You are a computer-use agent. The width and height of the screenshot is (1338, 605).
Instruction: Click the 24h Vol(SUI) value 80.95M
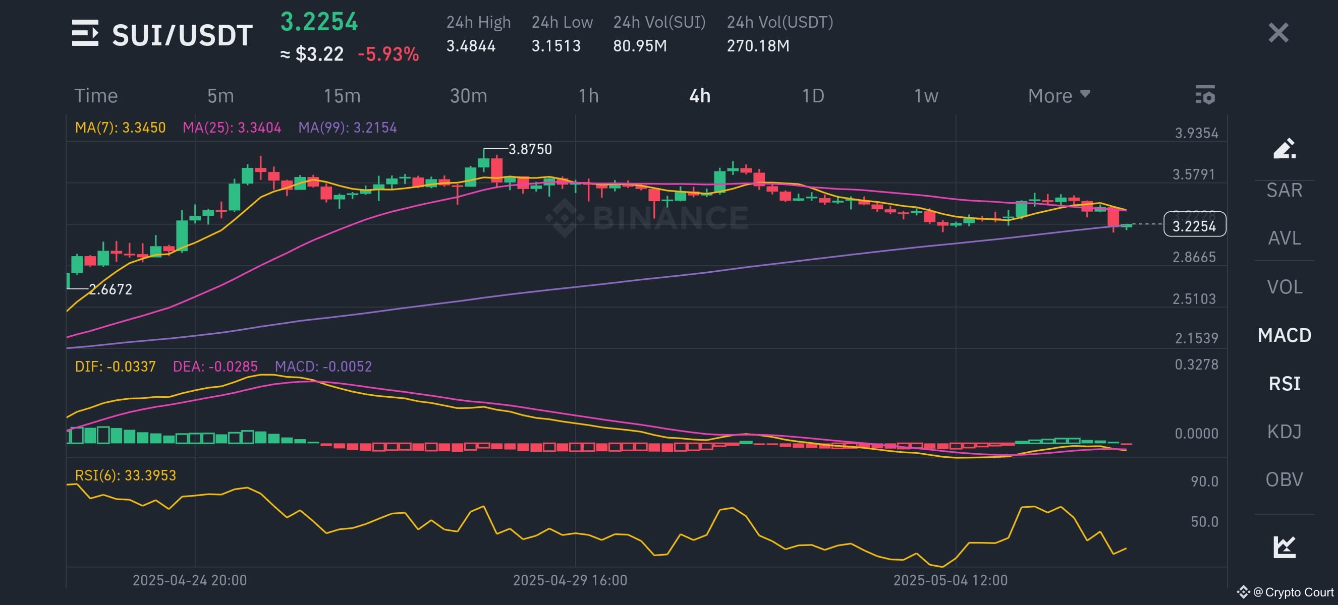(639, 46)
